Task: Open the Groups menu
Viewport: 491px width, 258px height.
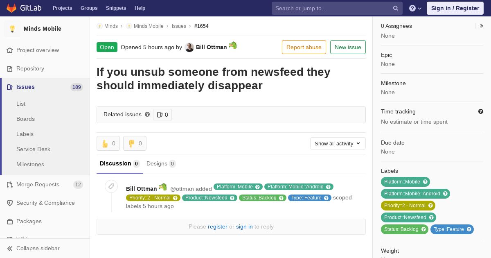Action: pyautogui.click(x=89, y=8)
